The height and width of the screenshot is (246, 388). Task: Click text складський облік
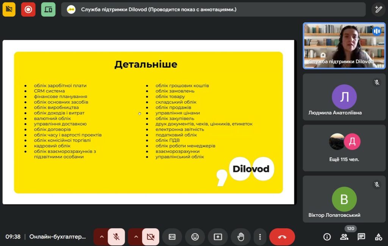tap(176, 102)
